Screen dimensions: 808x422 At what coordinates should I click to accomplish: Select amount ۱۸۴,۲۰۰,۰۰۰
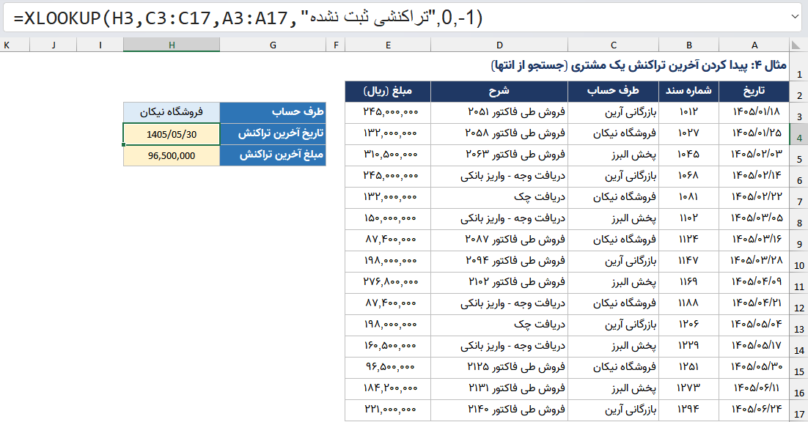[388, 389]
